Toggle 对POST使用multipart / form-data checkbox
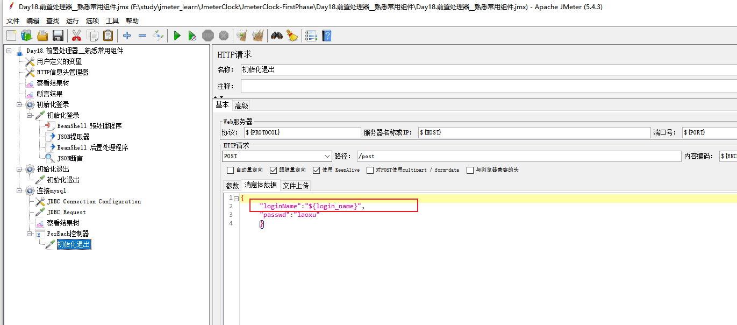737x325 pixels. [370, 170]
